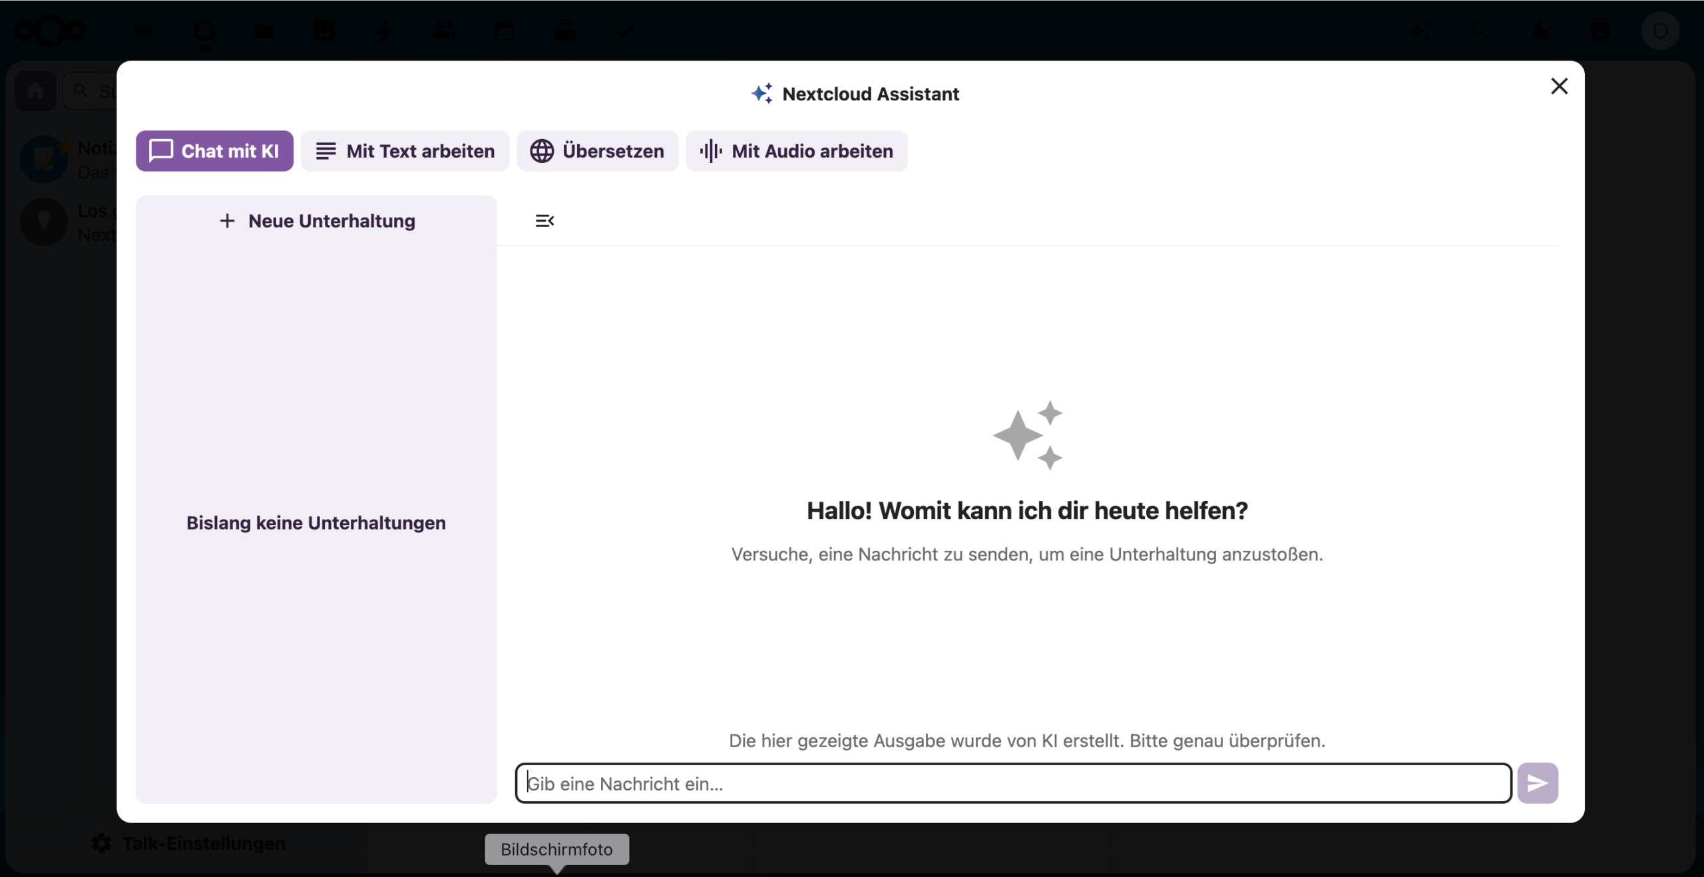Click the message input field
The image size is (1704, 877).
coord(1012,783)
